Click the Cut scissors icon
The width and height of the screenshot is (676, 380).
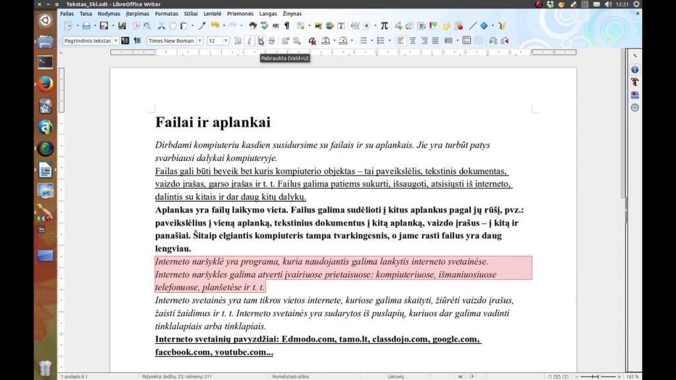pos(161,26)
